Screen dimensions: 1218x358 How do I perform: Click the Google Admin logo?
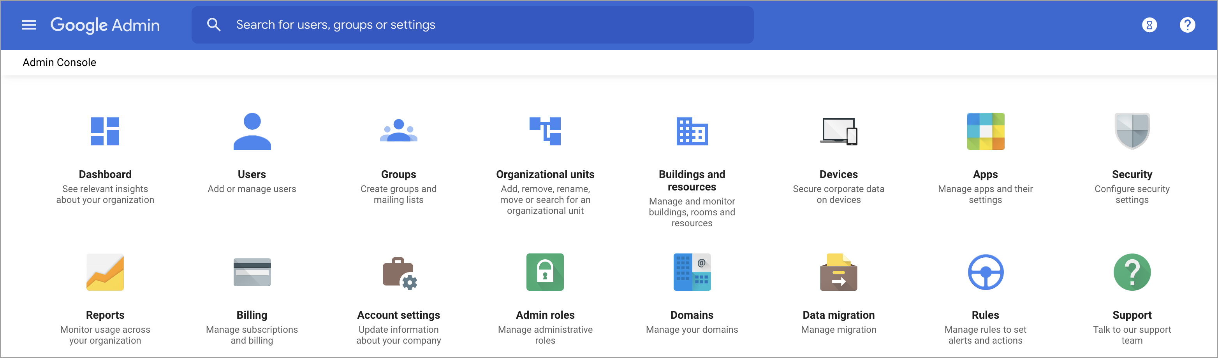pyautogui.click(x=105, y=25)
